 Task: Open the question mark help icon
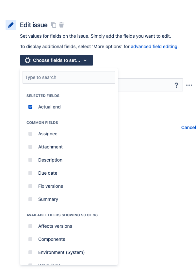(x=176, y=85)
